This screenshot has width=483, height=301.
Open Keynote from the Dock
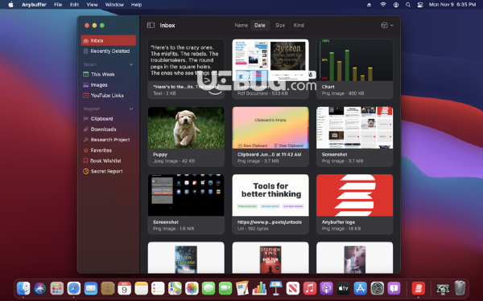point(276,288)
